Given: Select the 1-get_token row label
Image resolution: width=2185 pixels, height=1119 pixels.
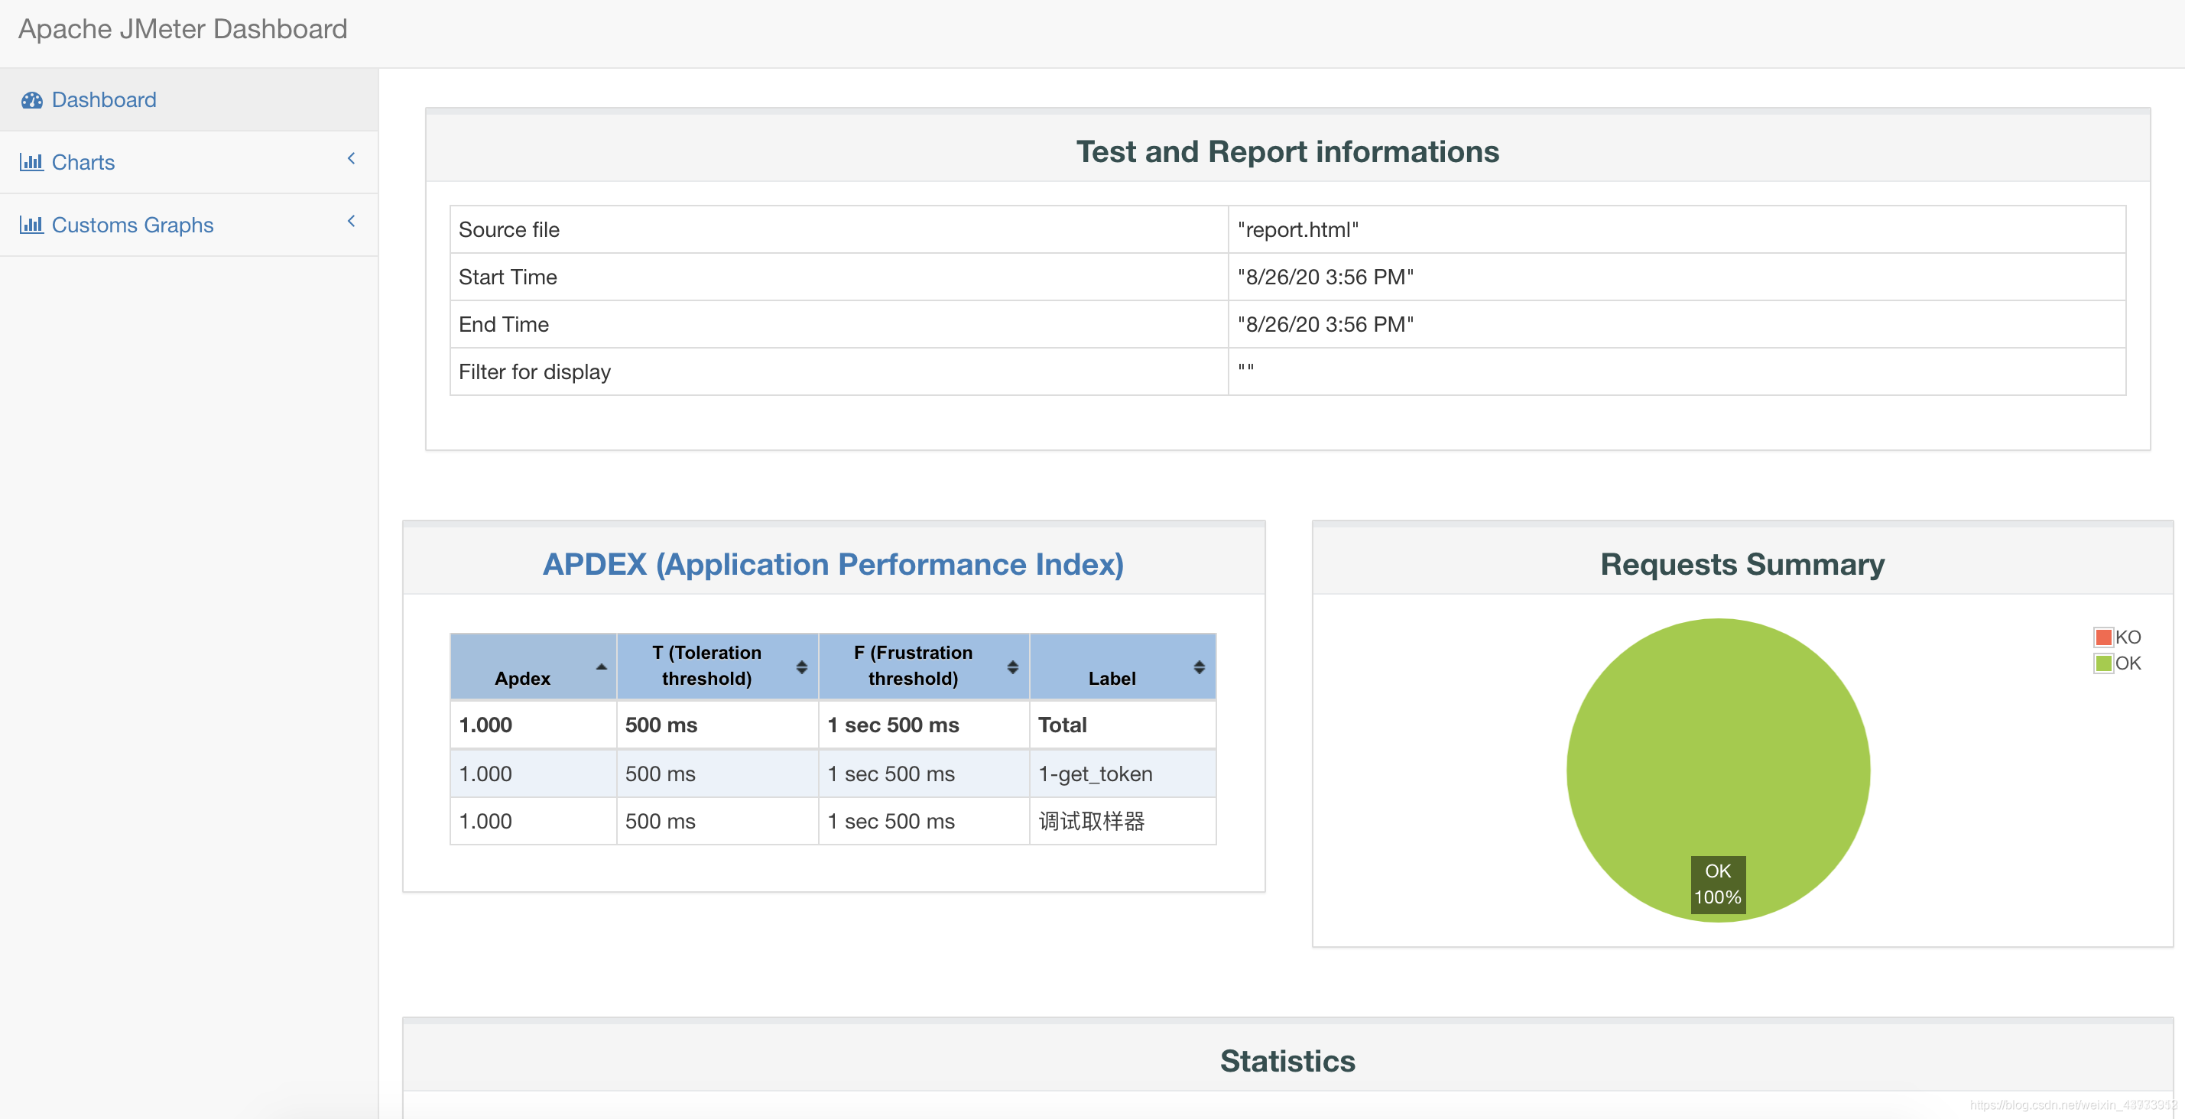Looking at the screenshot, I should click(x=1095, y=774).
